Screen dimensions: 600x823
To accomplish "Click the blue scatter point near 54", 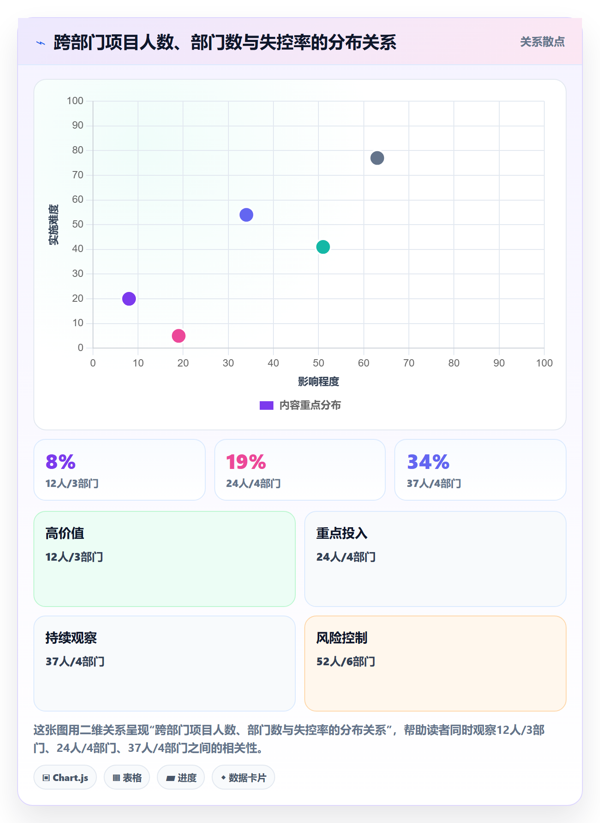I will 246,215.
